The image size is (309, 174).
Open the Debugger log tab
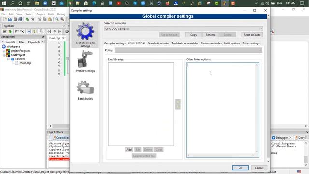(281, 138)
